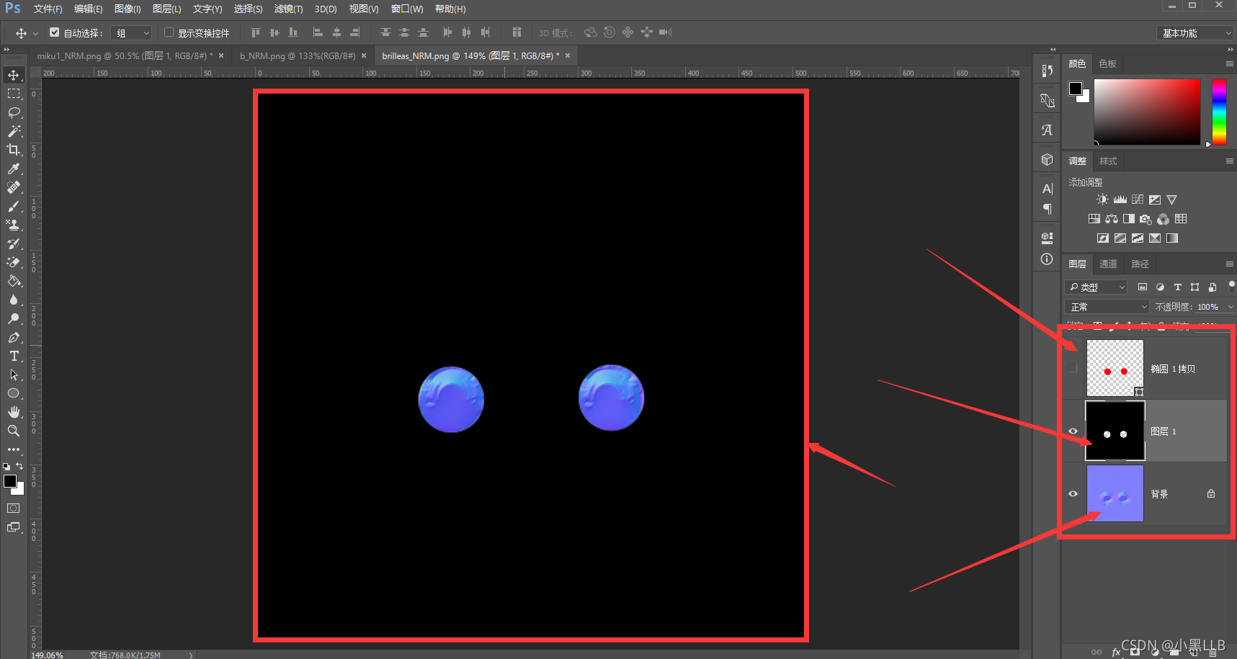
Task: Open the 滤镜(T) menu
Action: coord(288,9)
